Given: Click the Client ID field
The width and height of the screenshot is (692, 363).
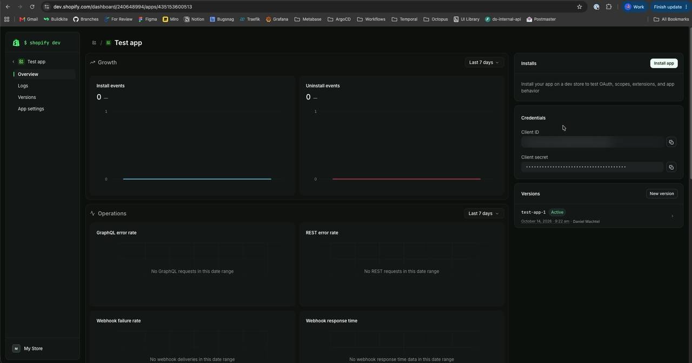Looking at the screenshot, I should pyautogui.click(x=592, y=142).
